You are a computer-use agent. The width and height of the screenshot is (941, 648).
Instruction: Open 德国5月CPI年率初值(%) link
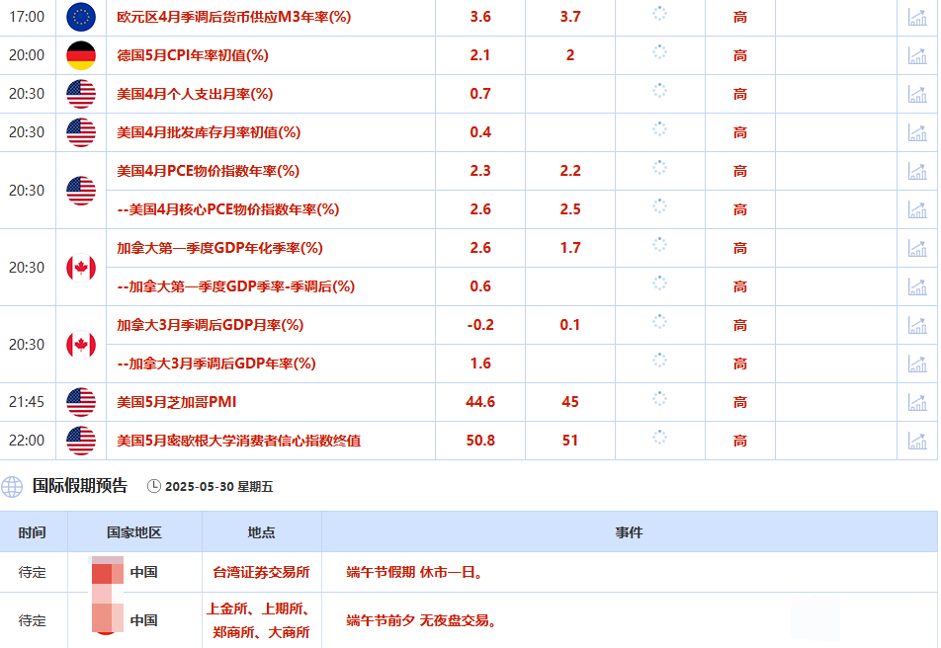(193, 55)
